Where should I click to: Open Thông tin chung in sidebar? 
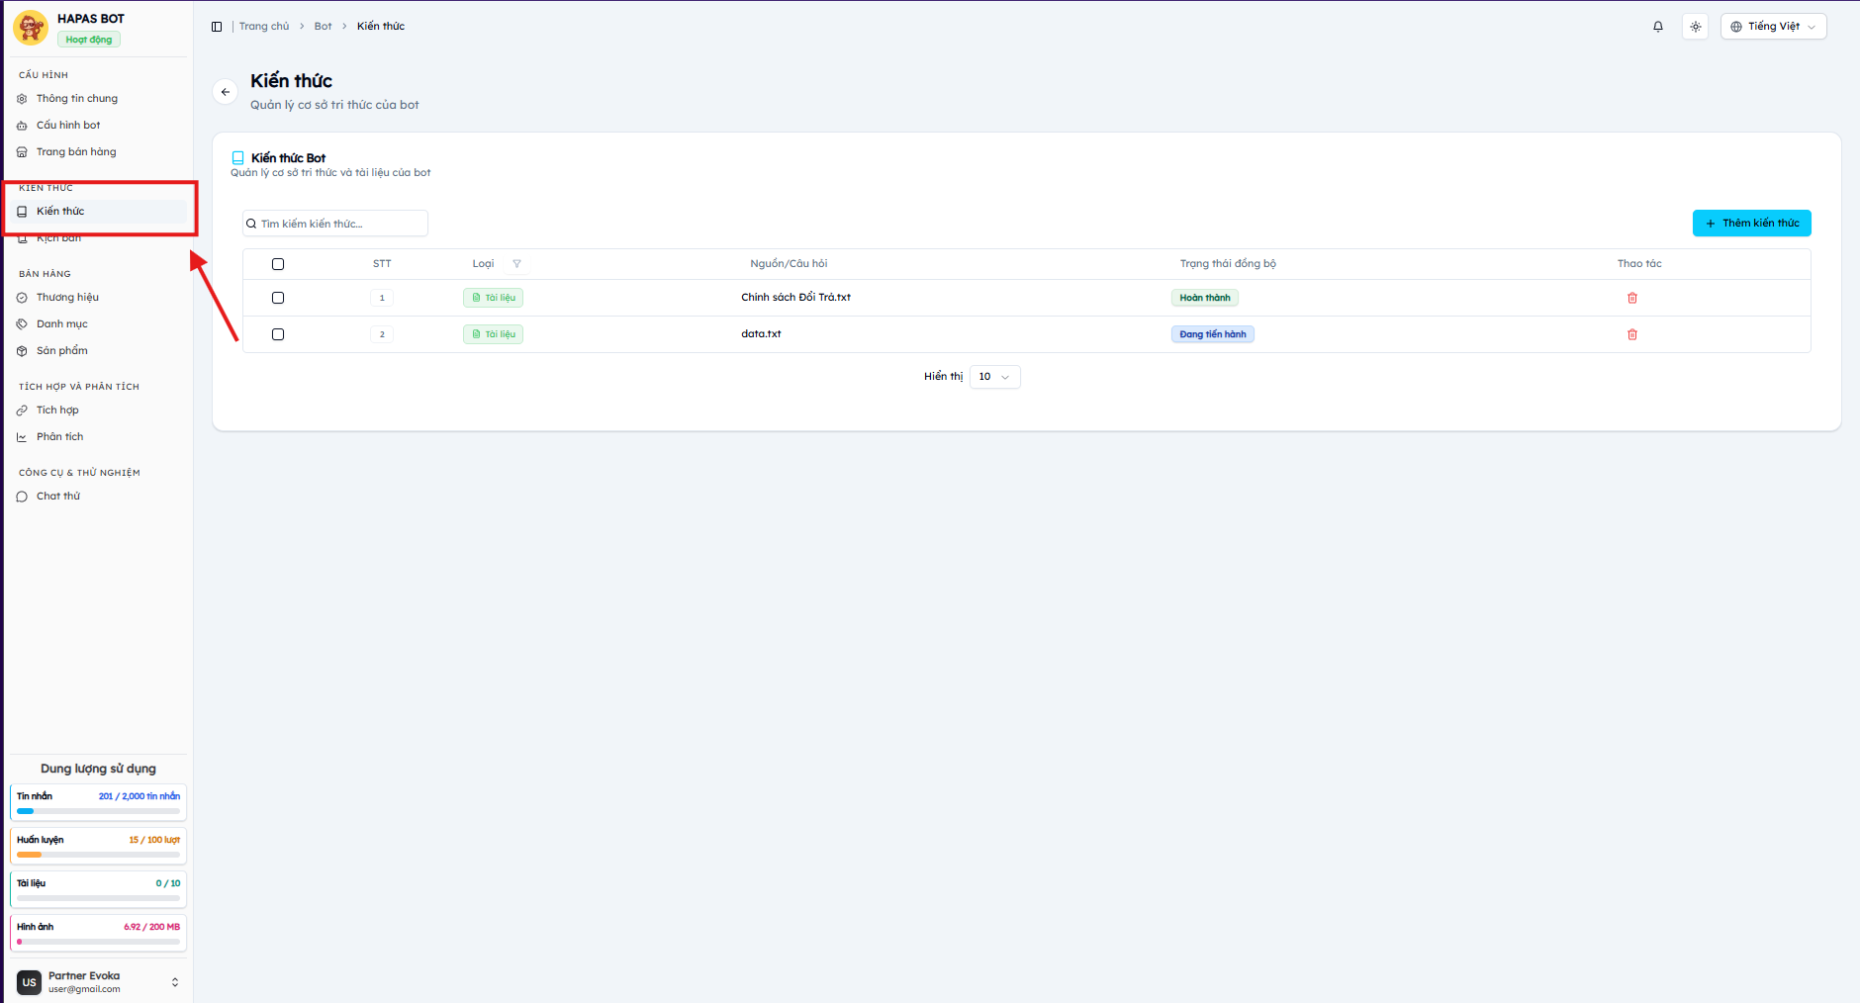pos(96,99)
